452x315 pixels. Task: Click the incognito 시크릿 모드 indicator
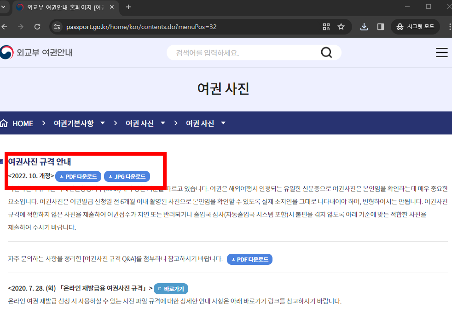(x=415, y=27)
